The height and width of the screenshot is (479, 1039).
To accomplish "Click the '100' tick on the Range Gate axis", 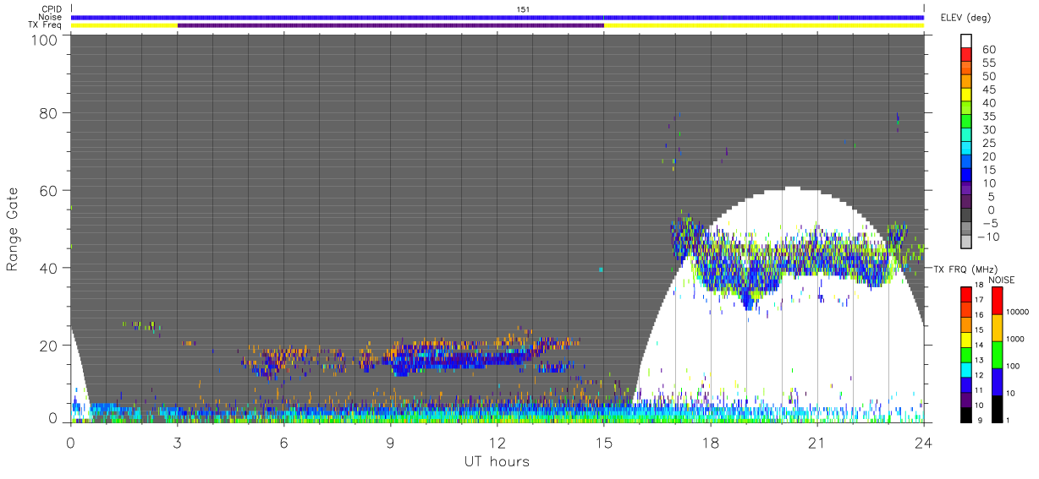I will pyautogui.click(x=44, y=39).
